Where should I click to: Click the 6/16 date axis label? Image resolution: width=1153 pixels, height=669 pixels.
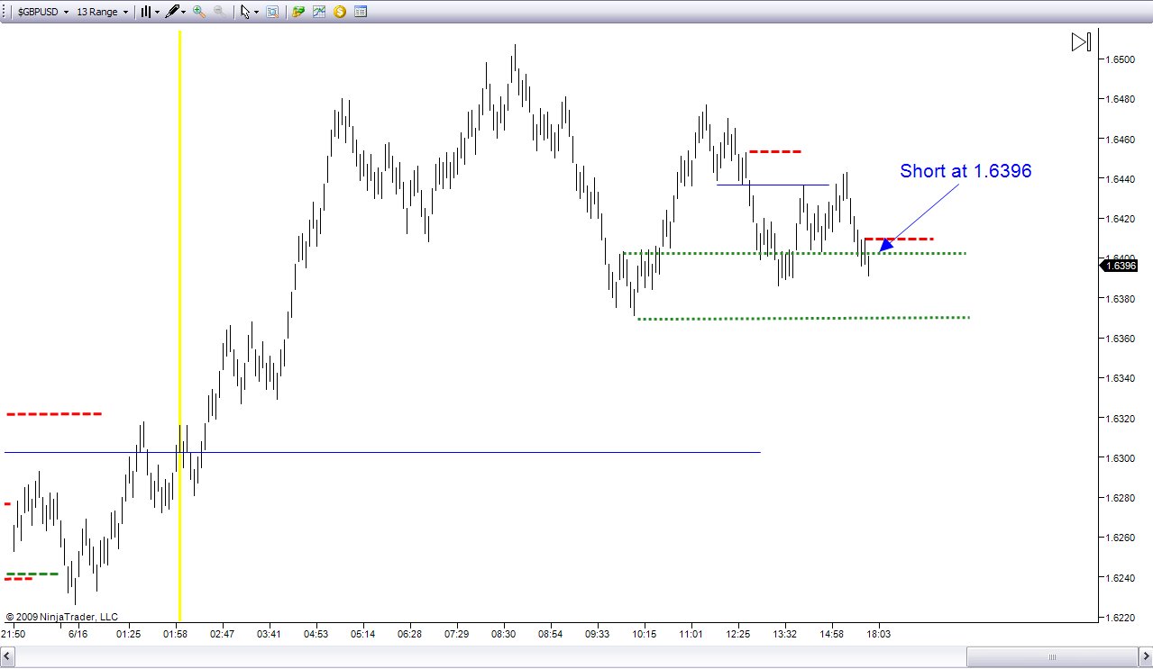78,635
